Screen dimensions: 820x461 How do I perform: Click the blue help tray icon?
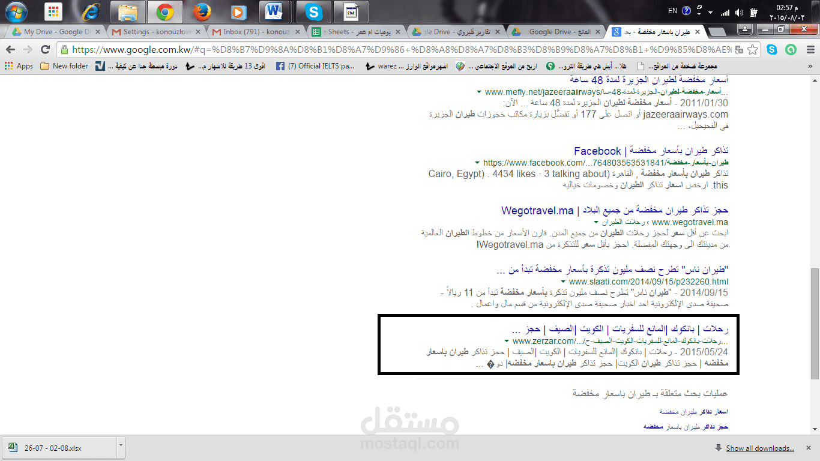coord(686,11)
